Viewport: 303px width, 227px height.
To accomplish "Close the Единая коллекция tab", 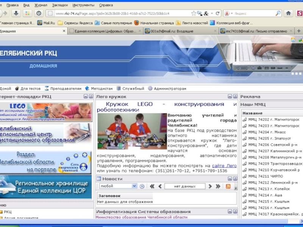I will point(140,31).
